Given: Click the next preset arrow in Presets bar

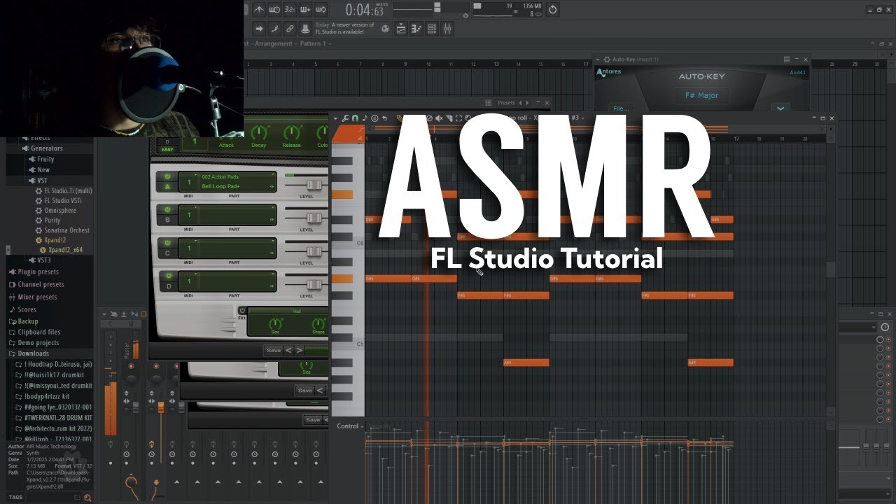Looking at the screenshot, I should 528,103.
